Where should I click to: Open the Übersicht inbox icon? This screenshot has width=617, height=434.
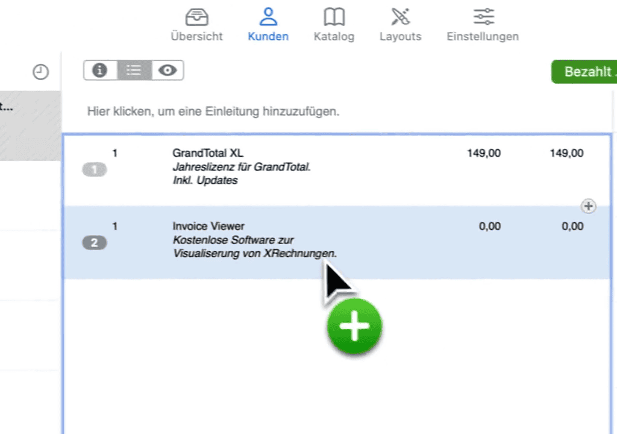[x=196, y=17]
